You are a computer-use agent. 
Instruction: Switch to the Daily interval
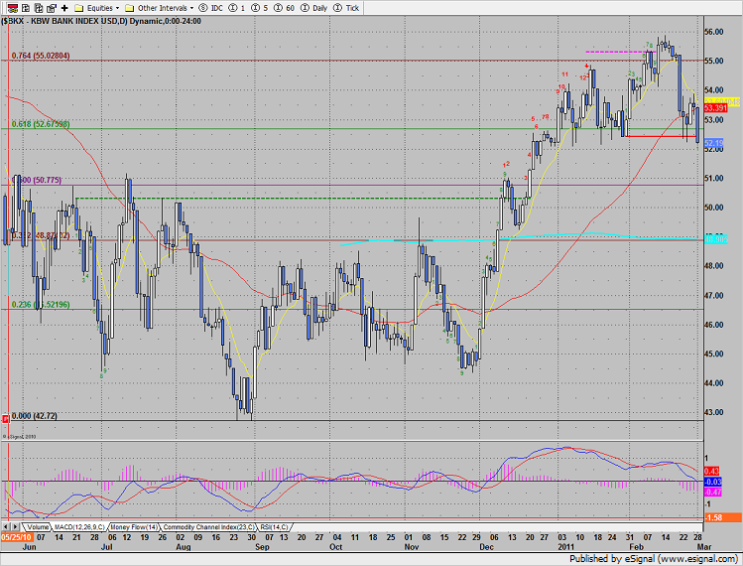point(314,8)
